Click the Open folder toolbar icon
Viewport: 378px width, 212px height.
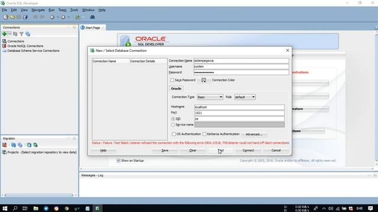pyautogui.click(x=12, y=17)
